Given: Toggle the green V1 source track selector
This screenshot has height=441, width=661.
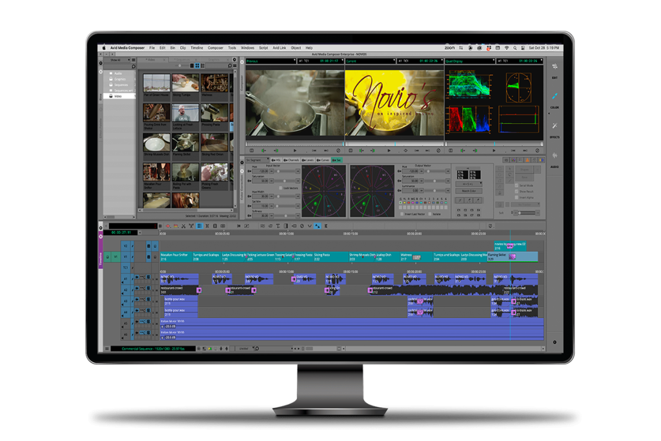Looking at the screenshot, I should 116,257.
